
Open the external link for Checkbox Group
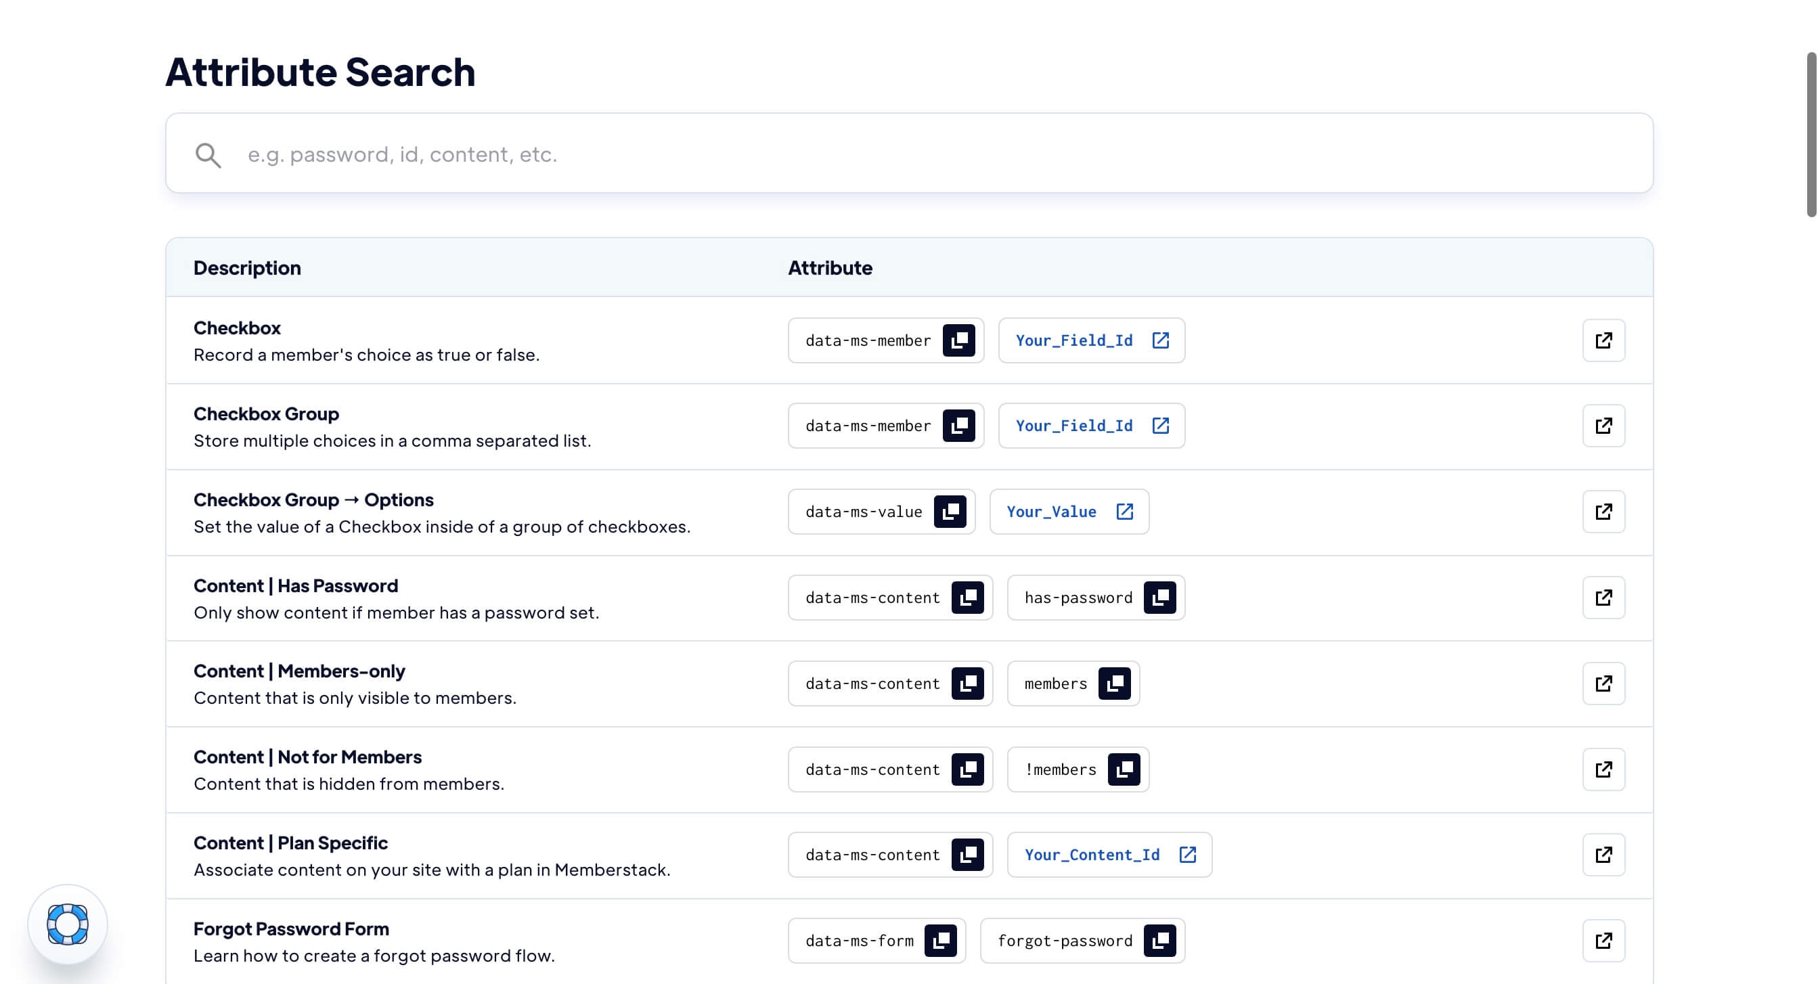click(x=1604, y=425)
